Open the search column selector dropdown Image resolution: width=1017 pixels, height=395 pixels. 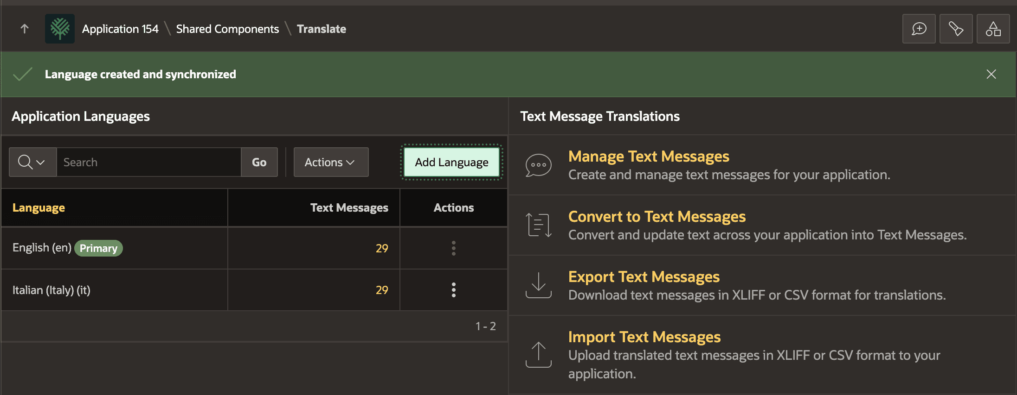[x=32, y=162]
